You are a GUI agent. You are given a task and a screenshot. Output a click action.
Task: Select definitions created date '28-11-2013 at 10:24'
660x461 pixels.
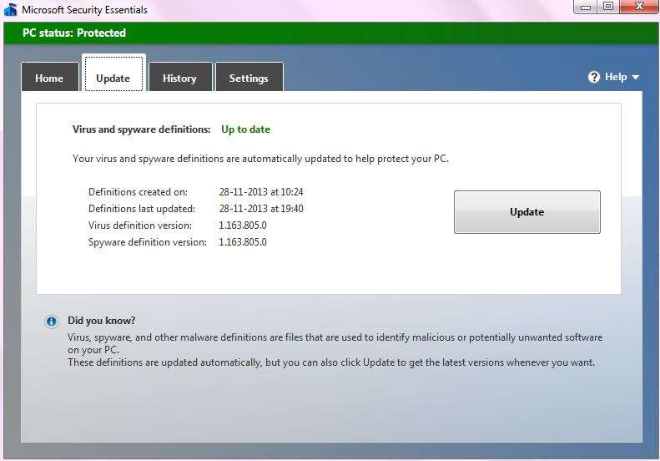(x=261, y=192)
